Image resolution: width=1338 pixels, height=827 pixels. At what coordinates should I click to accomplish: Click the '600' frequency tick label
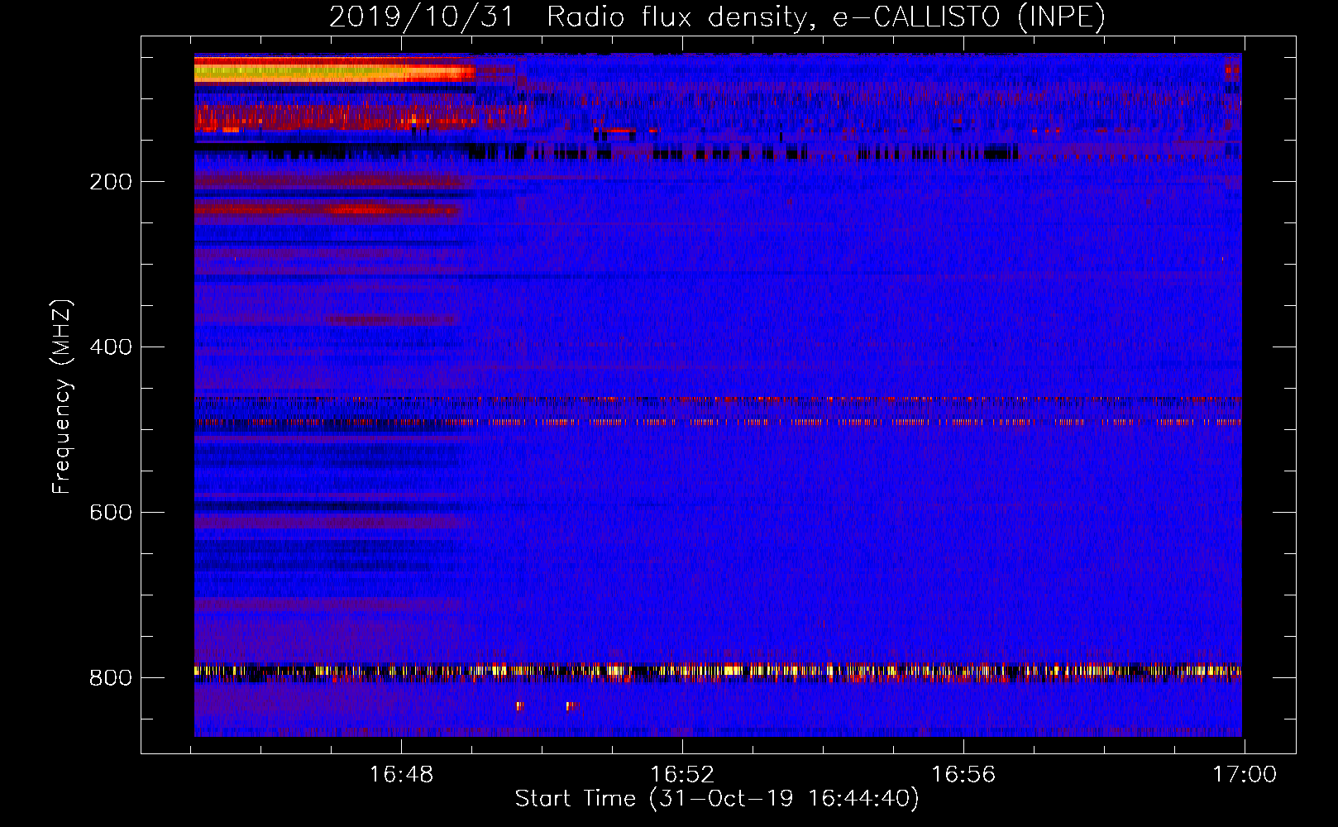[111, 513]
